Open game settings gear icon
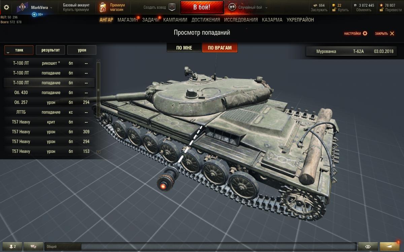404x252 pixels. click(x=6, y=7)
